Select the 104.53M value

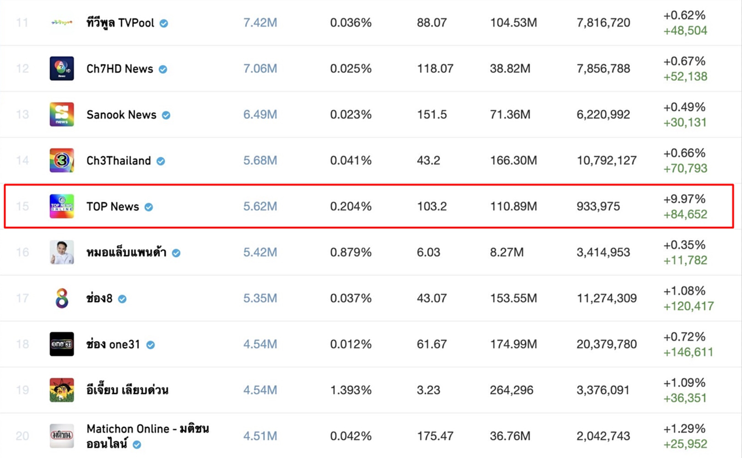point(514,23)
